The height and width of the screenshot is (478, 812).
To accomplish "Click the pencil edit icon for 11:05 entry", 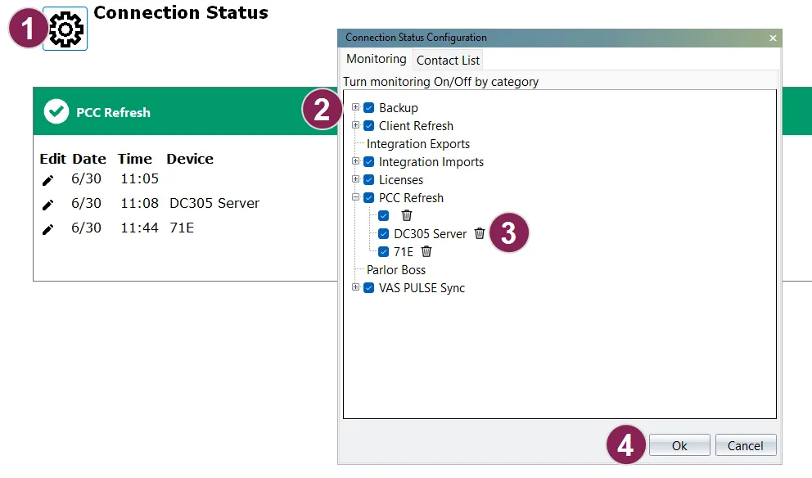I will pos(47,180).
